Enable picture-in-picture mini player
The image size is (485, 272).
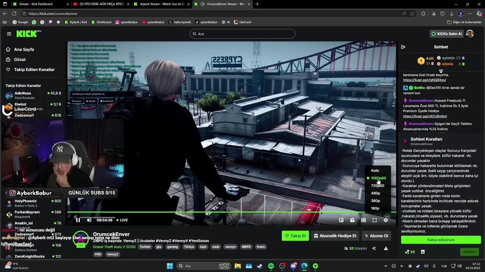[341, 220]
